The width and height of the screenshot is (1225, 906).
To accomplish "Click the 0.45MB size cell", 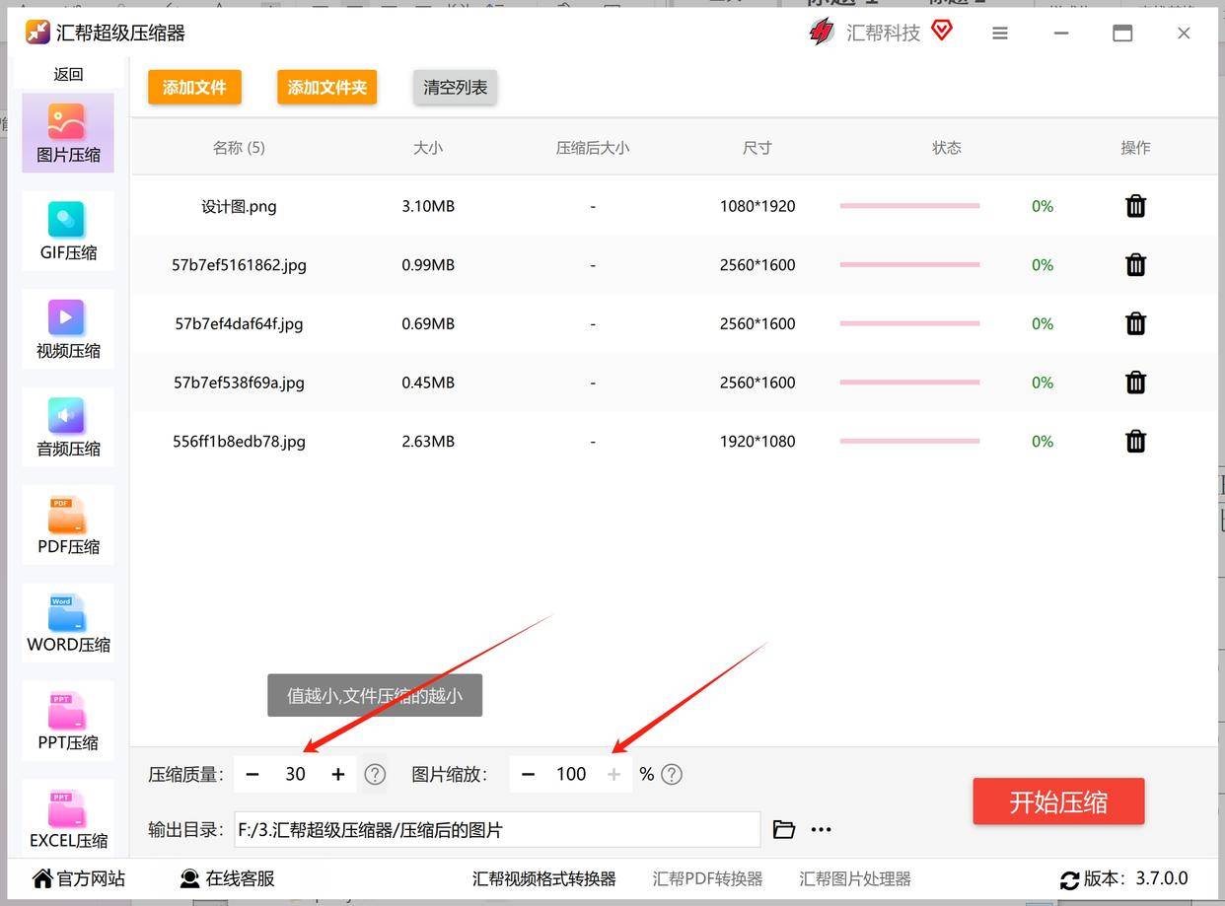I will tap(428, 383).
